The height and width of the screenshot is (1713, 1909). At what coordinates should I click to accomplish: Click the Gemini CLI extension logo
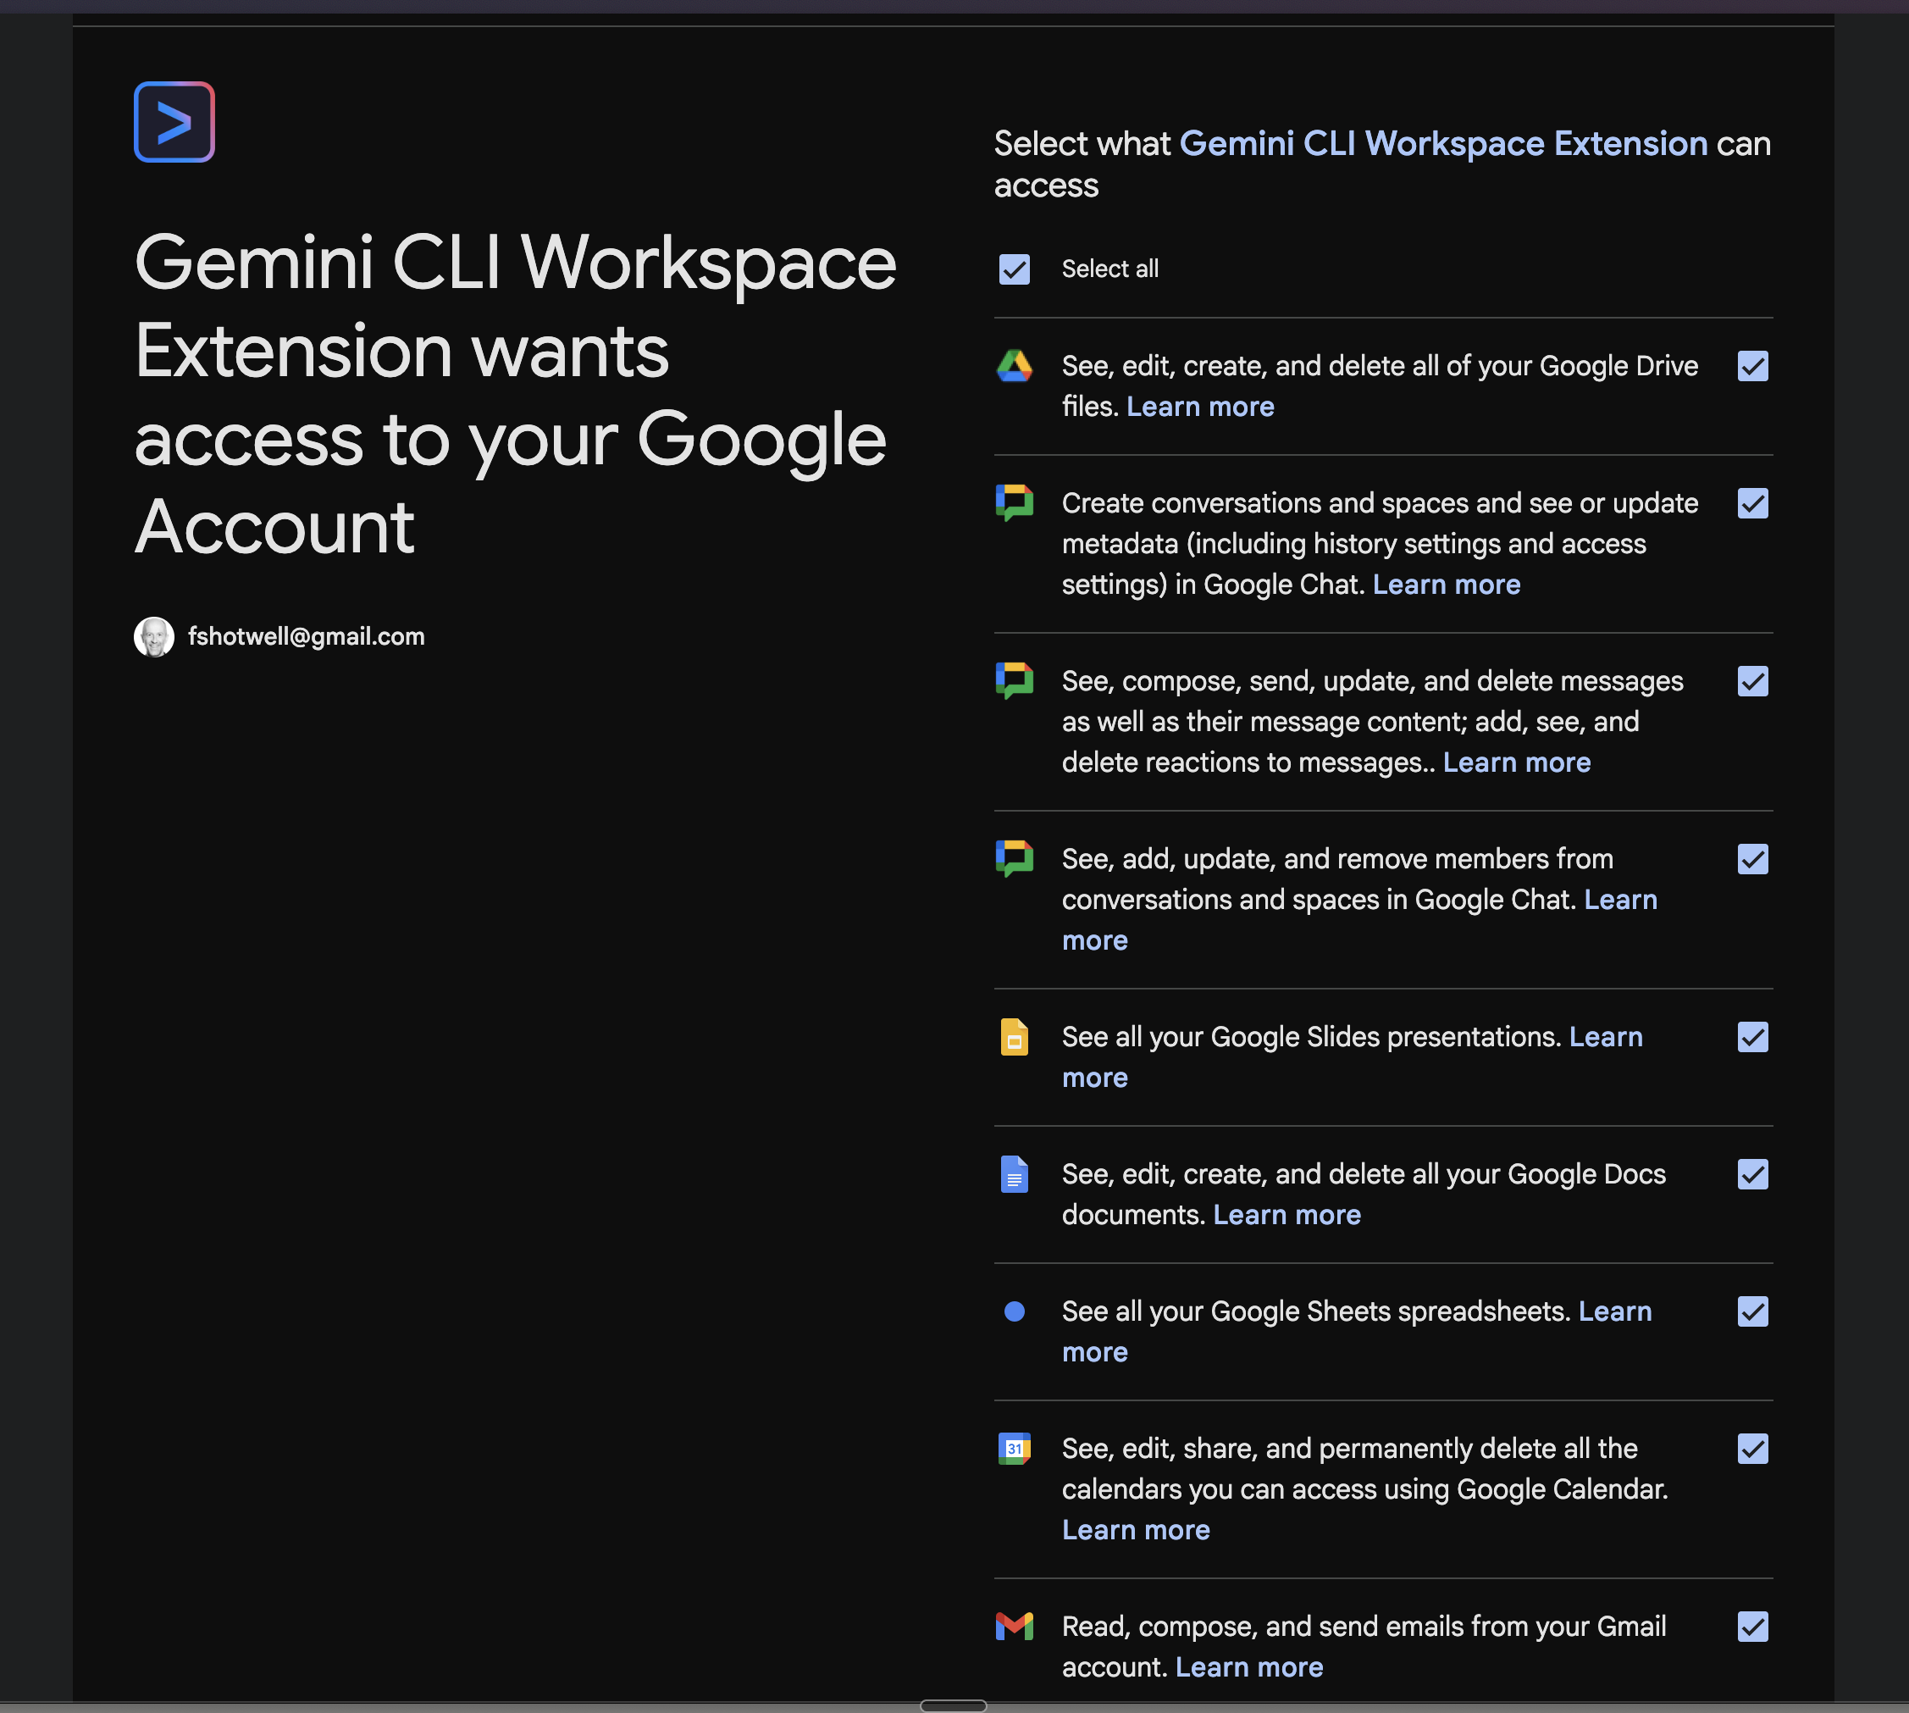[174, 122]
